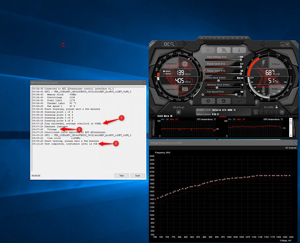The height and width of the screenshot is (243, 300).
Task: Click the 'Test completed, confidence level' log line
Action: (65, 144)
